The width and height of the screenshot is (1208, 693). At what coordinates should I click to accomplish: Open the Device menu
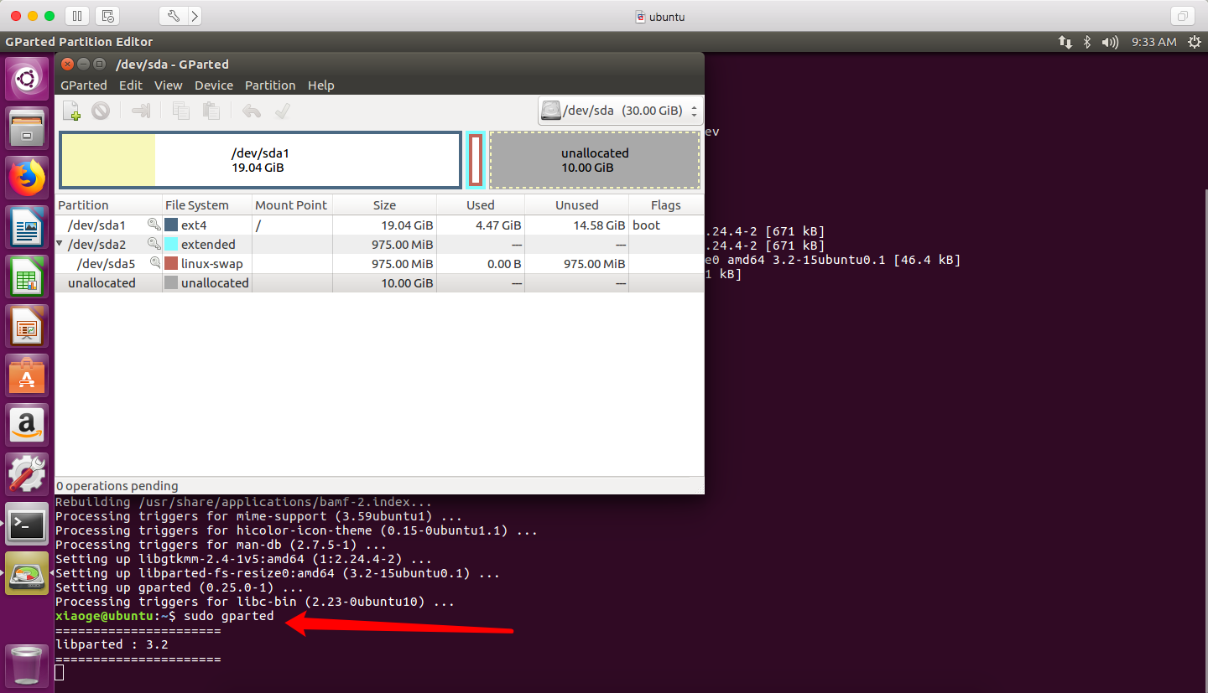[214, 85]
